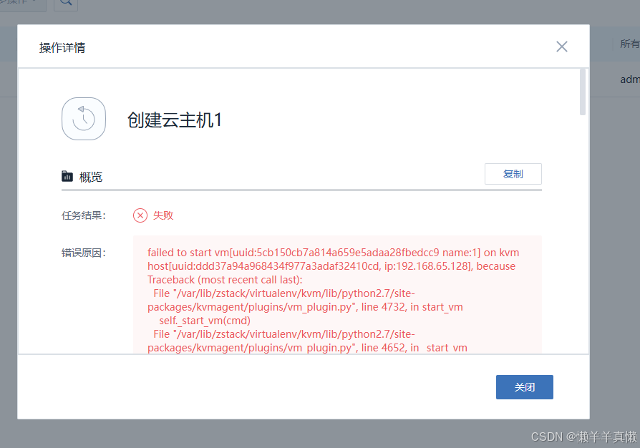Click the 'Traceback (most recent call last):' line
This screenshot has width=640, height=448.
click(x=225, y=280)
